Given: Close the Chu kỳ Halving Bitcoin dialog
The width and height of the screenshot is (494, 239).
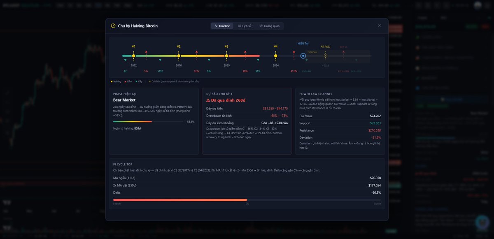Looking at the screenshot, I should click(x=380, y=26).
